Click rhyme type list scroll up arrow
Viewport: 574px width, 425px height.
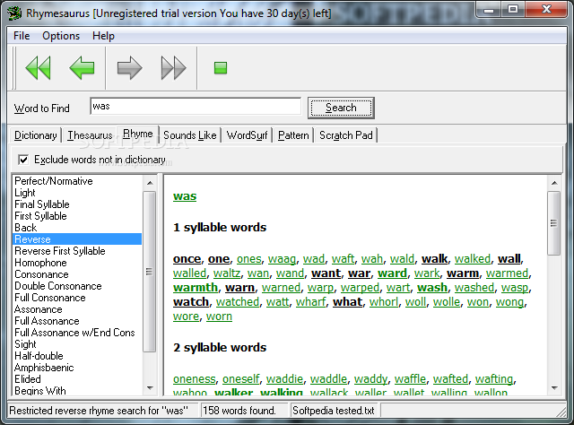[x=150, y=182]
